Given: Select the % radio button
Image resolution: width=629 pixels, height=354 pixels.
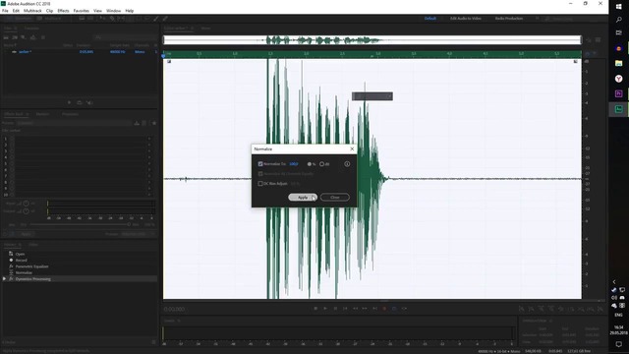Looking at the screenshot, I should tap(310, 164).
